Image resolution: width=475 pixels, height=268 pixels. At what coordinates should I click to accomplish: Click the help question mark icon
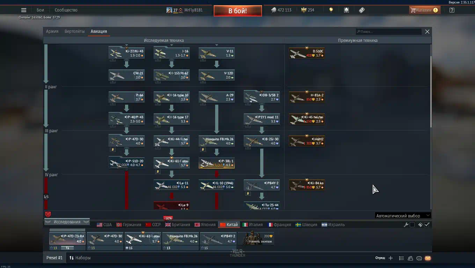point(452,10)
